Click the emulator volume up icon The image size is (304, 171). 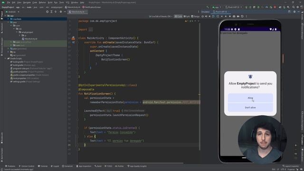tap(206, 17)
